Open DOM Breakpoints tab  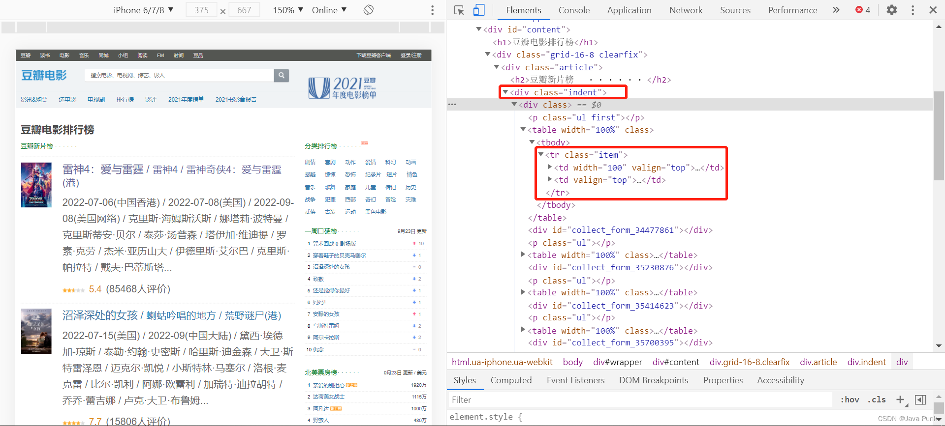[654, 380]
